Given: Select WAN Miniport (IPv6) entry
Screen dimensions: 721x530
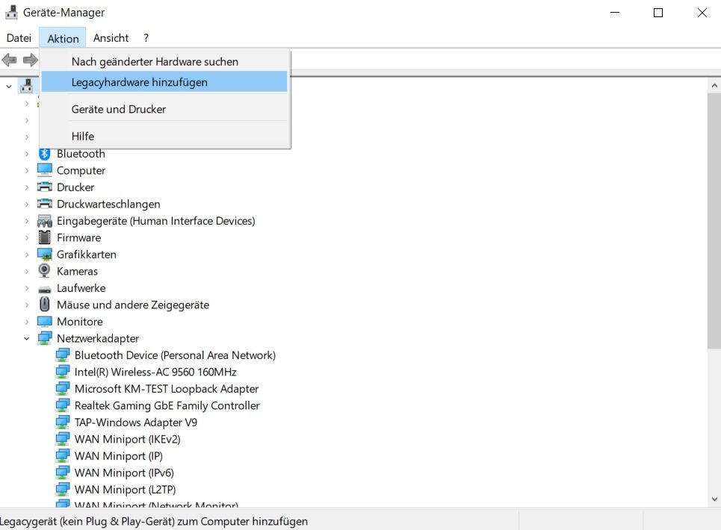Looking at the screenshot, I should (x=124, y=473).
